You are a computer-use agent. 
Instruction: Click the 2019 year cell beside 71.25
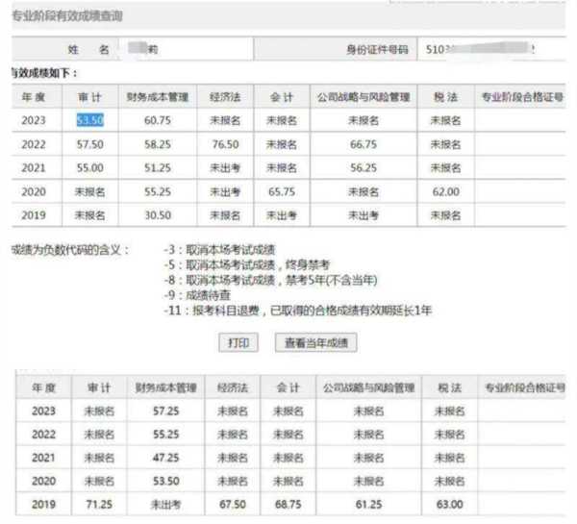point(43,505)
